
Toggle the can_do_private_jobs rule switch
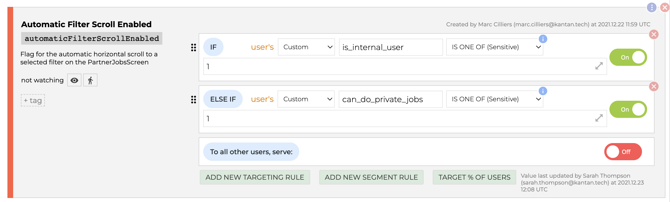pos(628,109)
